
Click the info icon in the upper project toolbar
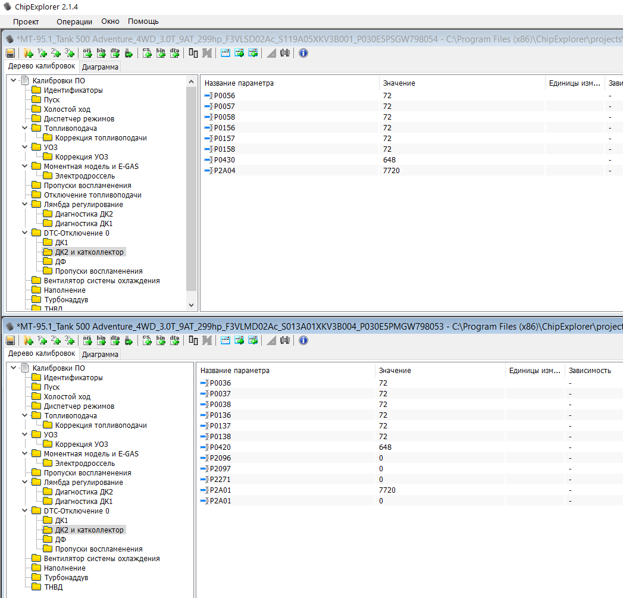pyautogui.click(x=303, y=53)
